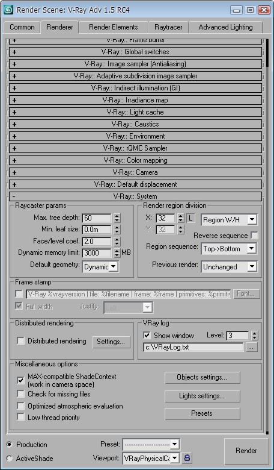
Task: Enable Check for missing files
Action: 20,394
